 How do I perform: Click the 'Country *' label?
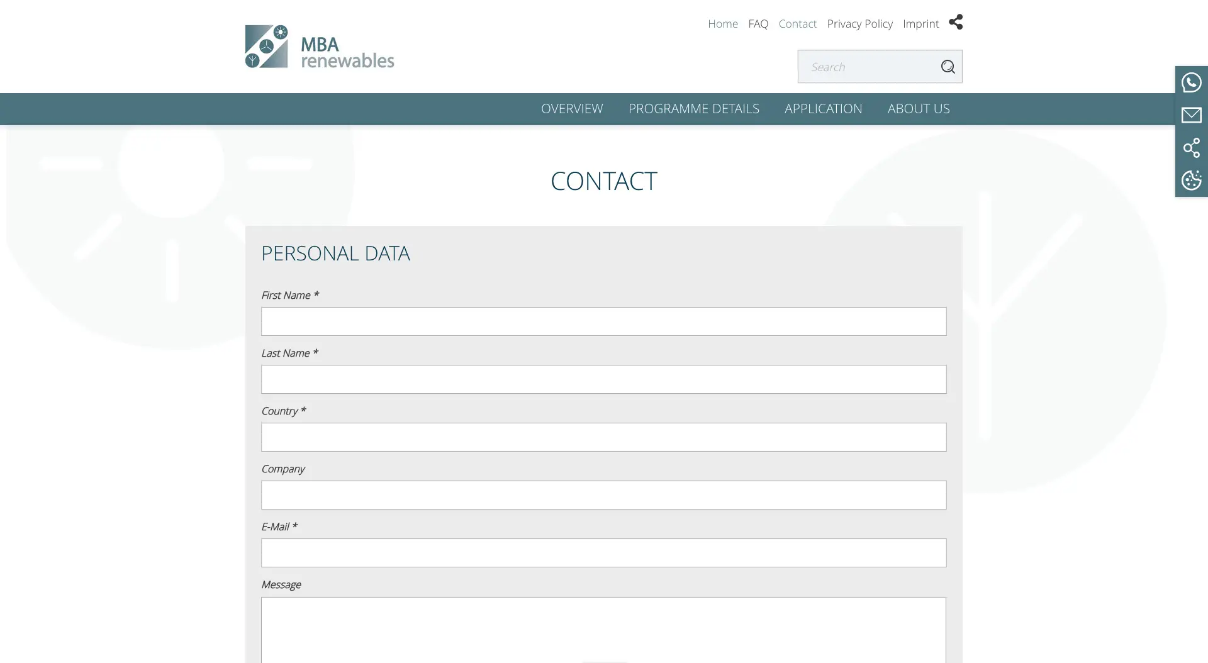point(283,411)
